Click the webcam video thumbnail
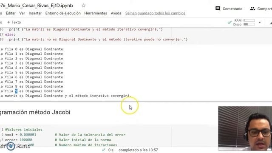 coord(245,128)
